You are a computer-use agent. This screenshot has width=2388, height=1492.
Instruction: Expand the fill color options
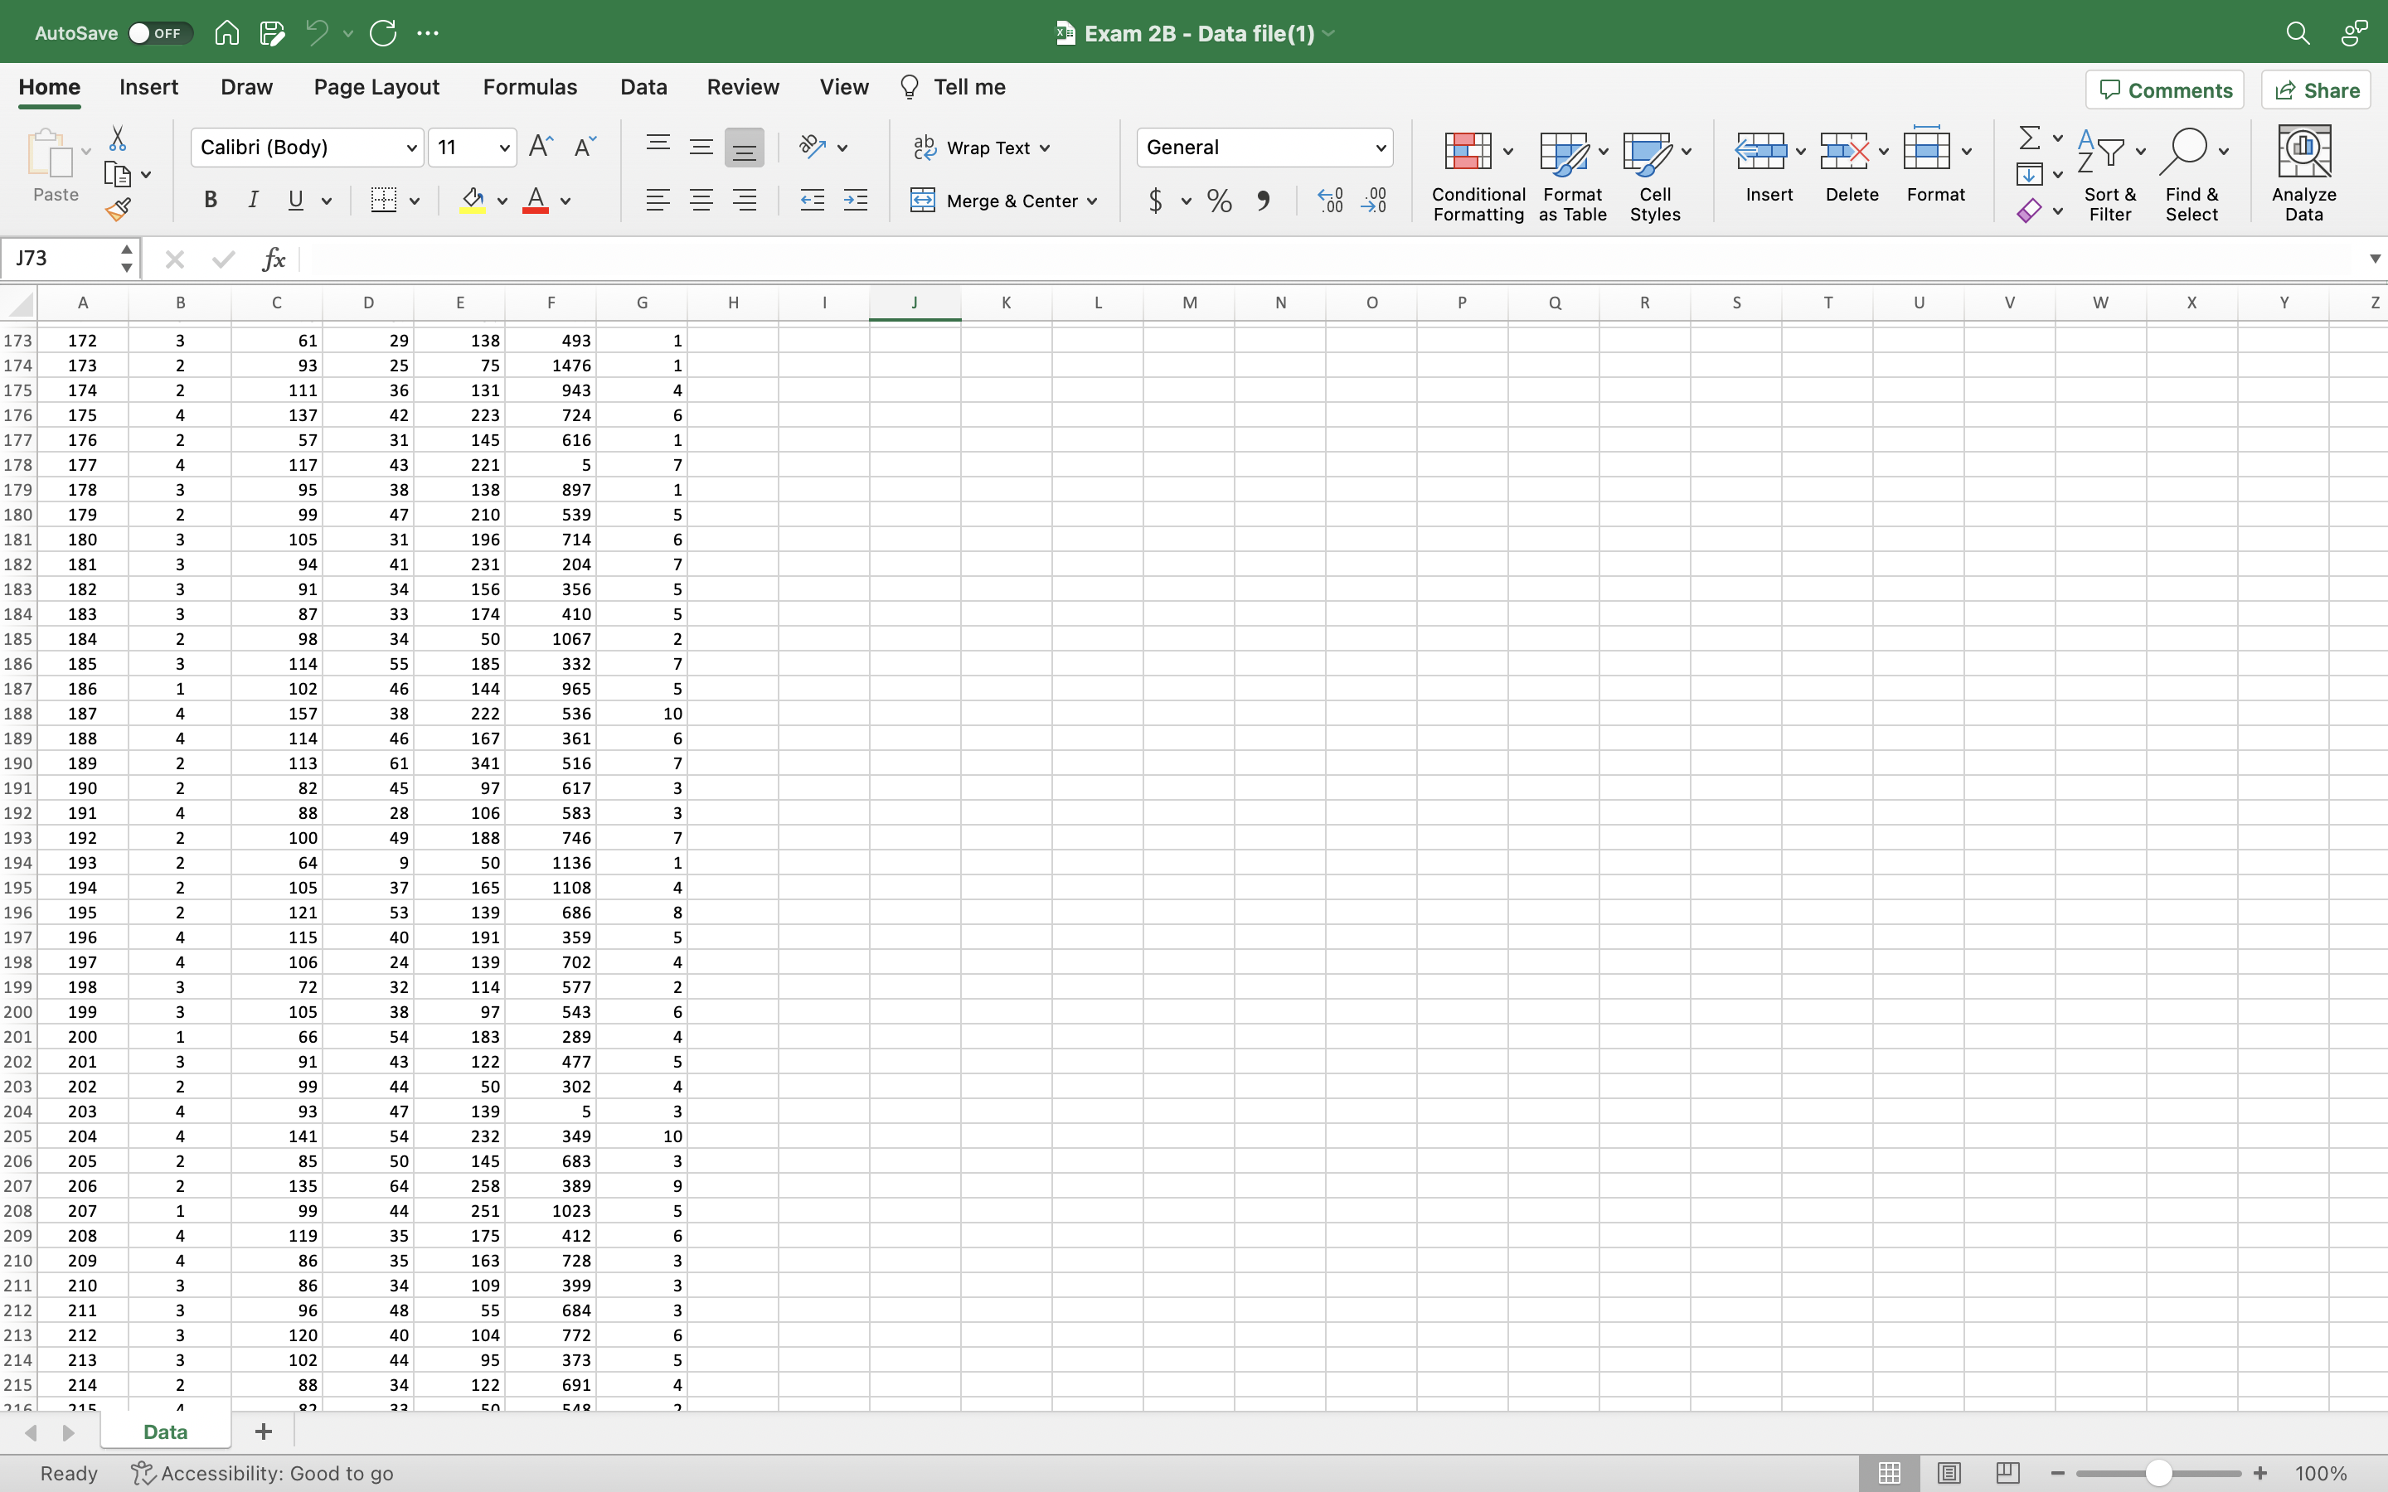tap(503, 201)
